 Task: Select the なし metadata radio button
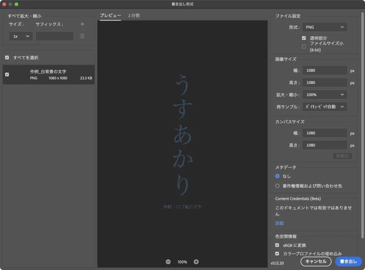pos(277,176)
